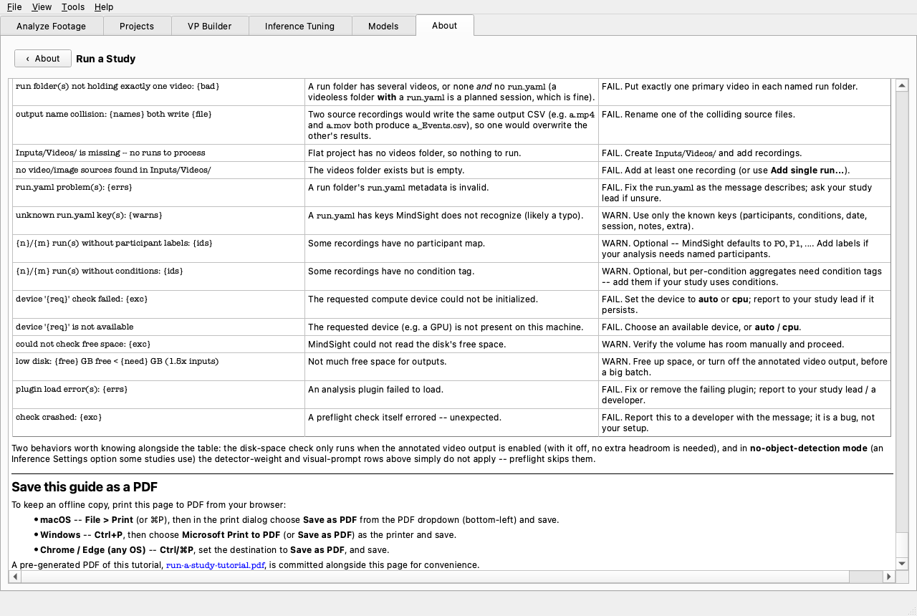This screenshot has width=917, height=616.
Task: Click 'Inputs/Videos/ is missing' table cell
Action: [159, 153]
